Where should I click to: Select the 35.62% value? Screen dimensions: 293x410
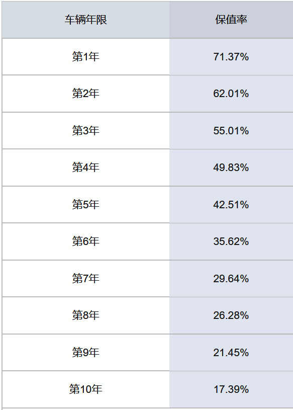[231, 241]
